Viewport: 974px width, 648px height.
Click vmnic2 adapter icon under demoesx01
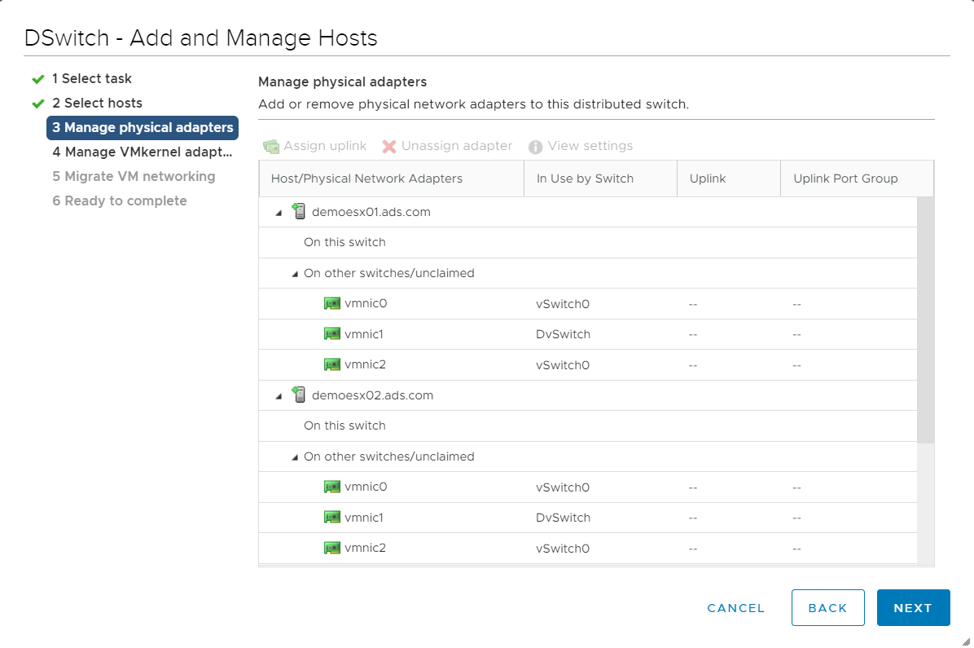(x=332, y=364)
